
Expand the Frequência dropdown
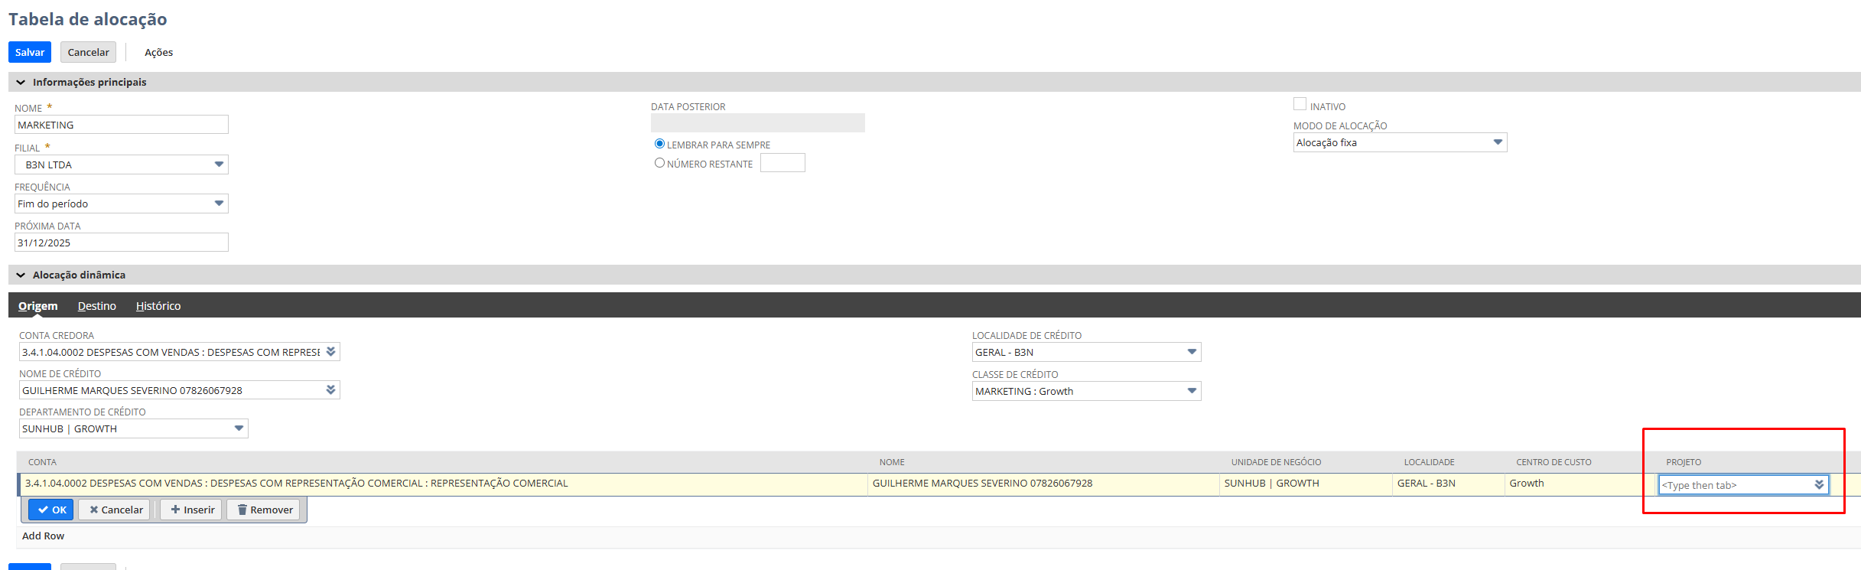tap(122, 204)
